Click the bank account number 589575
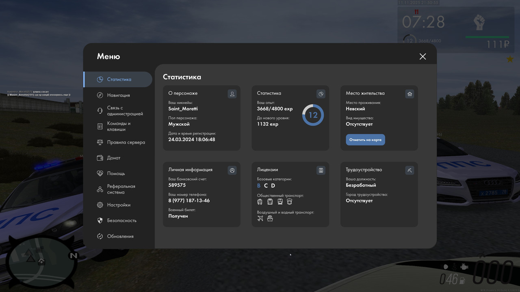 point(177,185)
